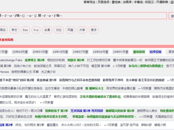This screenshot has width=174, height=130.
Task: Switch to 24年07月番 season tab
Action: coord(80,52)
